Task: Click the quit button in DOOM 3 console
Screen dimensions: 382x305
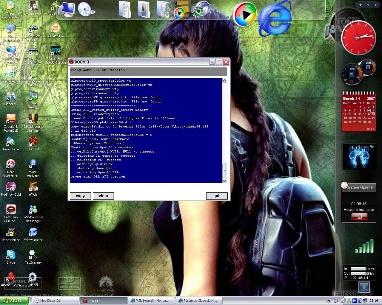Action: [x=217, y=196]
